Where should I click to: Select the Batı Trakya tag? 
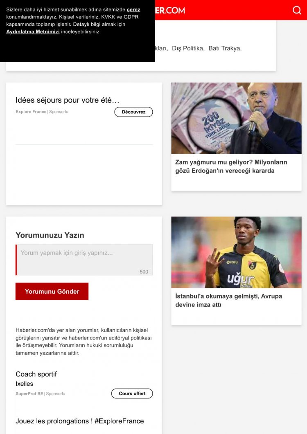(225, 48)
